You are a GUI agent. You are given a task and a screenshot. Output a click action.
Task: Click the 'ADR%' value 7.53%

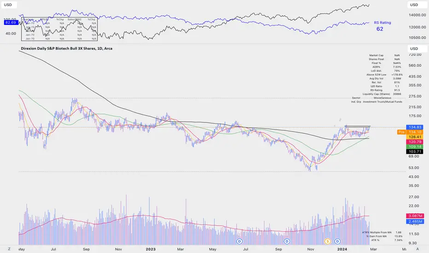tap(397, 67)
